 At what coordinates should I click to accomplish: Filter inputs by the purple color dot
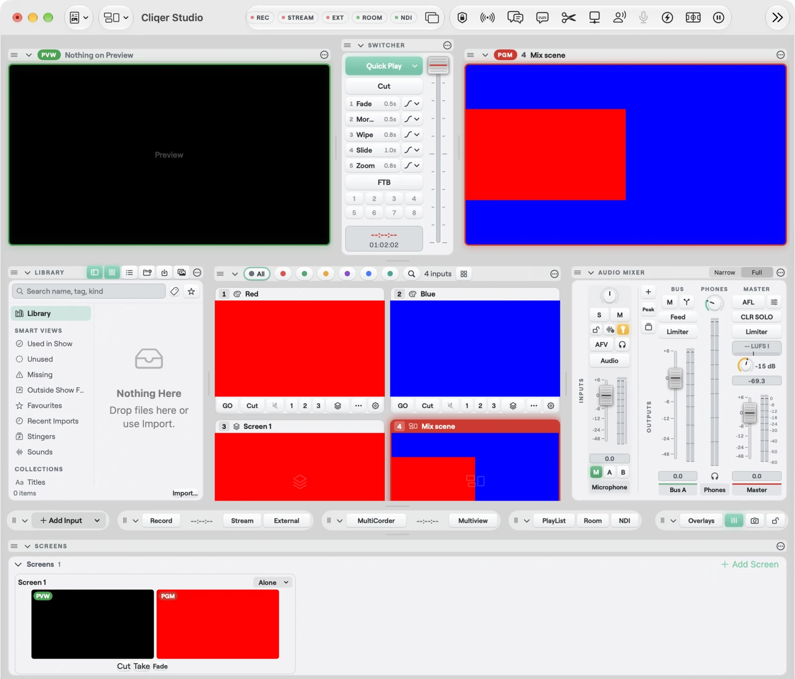pos(347,274)
